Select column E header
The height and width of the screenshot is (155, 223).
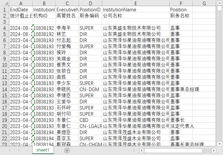pyautogui.click(x=136, y=3)
